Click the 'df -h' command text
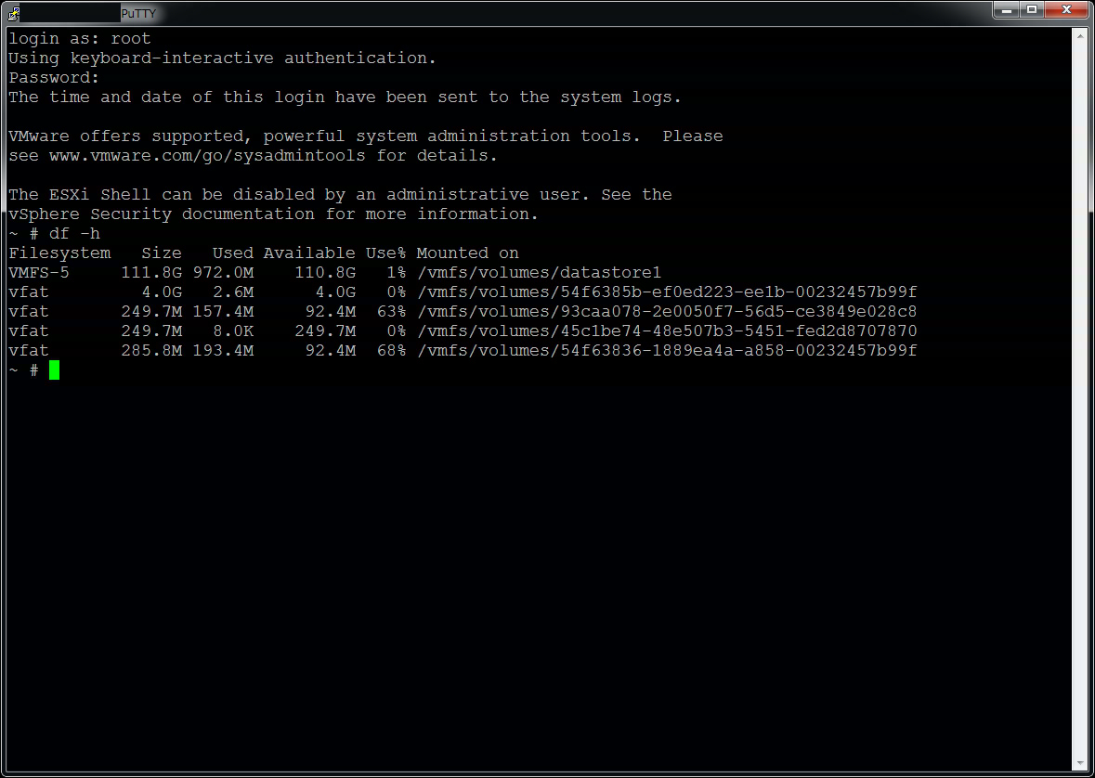The width and height of the screenshot is (1095, 778). tap(74, 233)
